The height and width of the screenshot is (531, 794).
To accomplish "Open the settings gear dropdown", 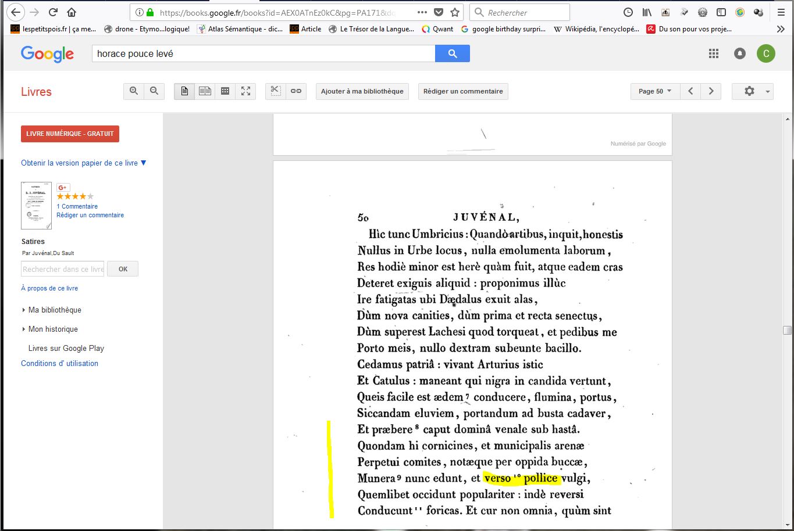I will tap(753, 91).
